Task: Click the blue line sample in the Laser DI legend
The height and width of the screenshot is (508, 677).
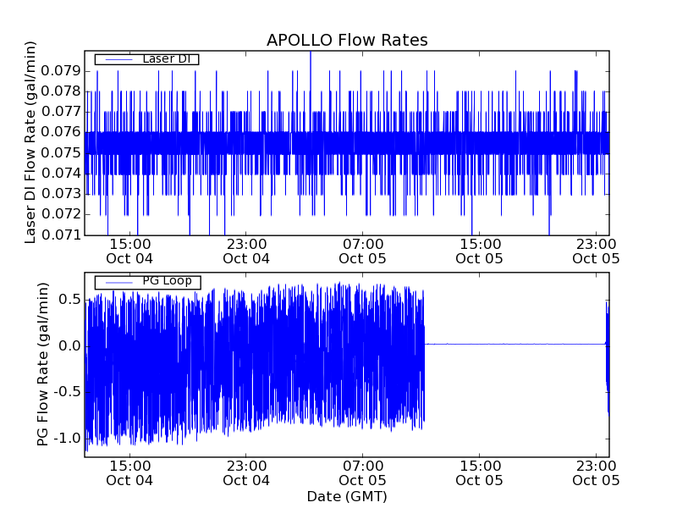Action: tap(118, 59)
